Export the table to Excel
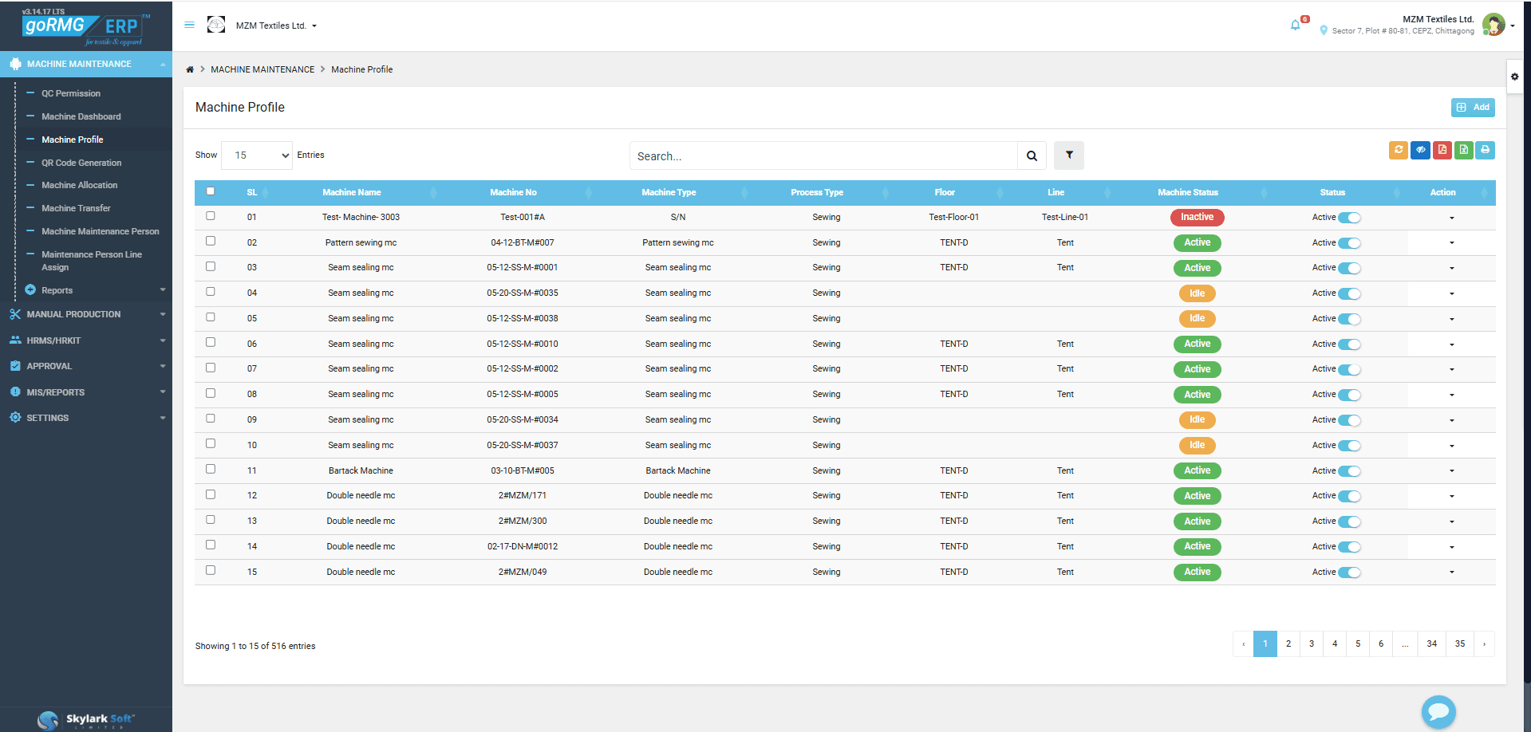1531x732 pixels. tap(1463, 150)
